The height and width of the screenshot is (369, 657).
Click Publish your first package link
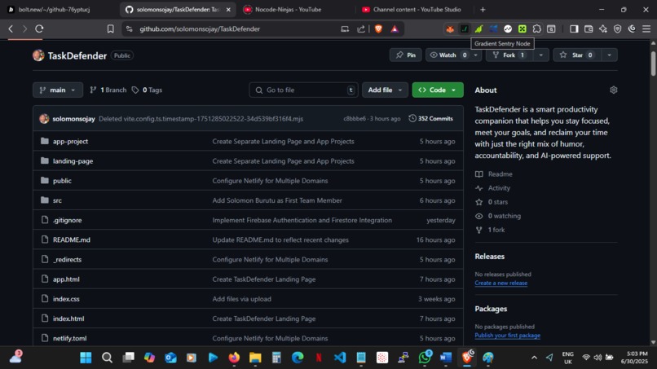click(507, 336)
